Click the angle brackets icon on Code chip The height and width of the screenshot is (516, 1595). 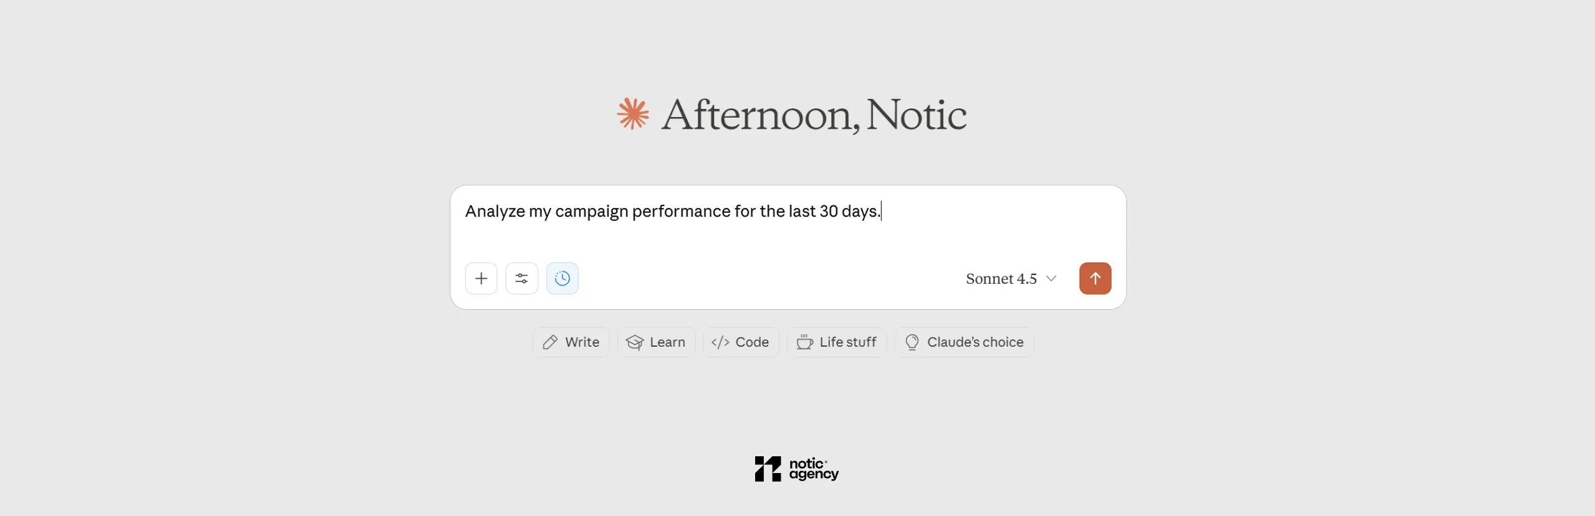coord(720,342)
